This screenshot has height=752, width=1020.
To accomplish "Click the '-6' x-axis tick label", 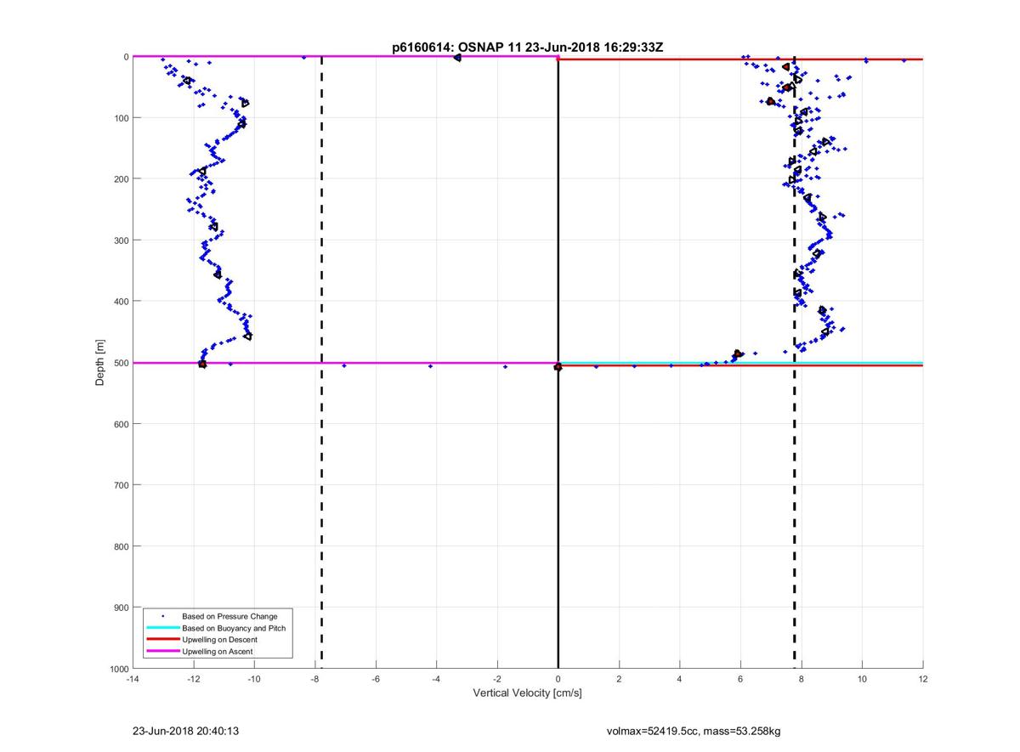I will click(x=376, y=679).
